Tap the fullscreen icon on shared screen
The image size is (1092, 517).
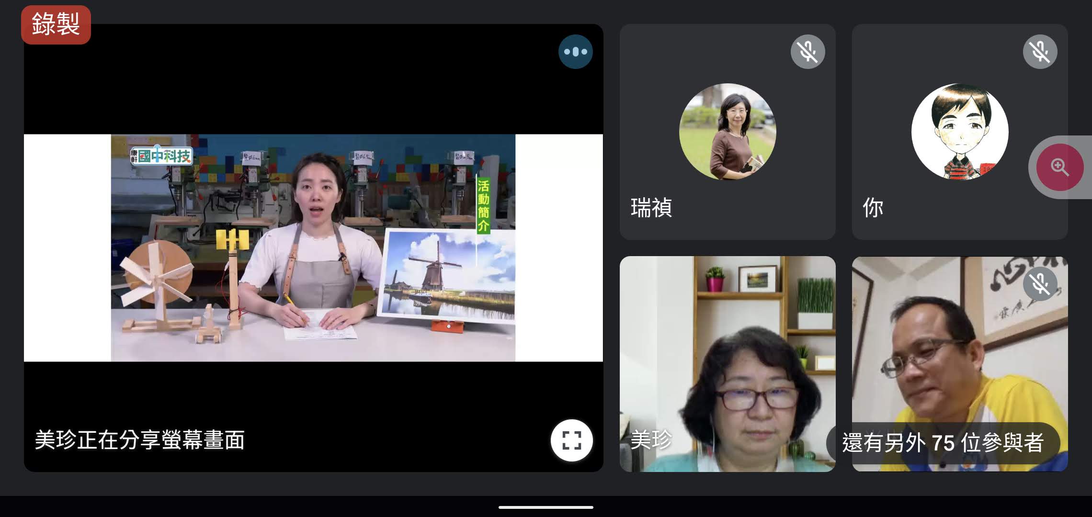point(571,440)
